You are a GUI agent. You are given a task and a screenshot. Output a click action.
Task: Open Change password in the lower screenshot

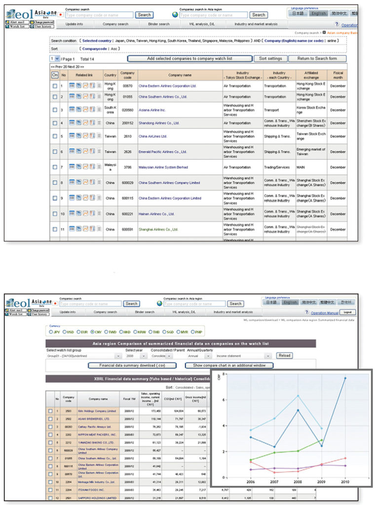[38, 310]
